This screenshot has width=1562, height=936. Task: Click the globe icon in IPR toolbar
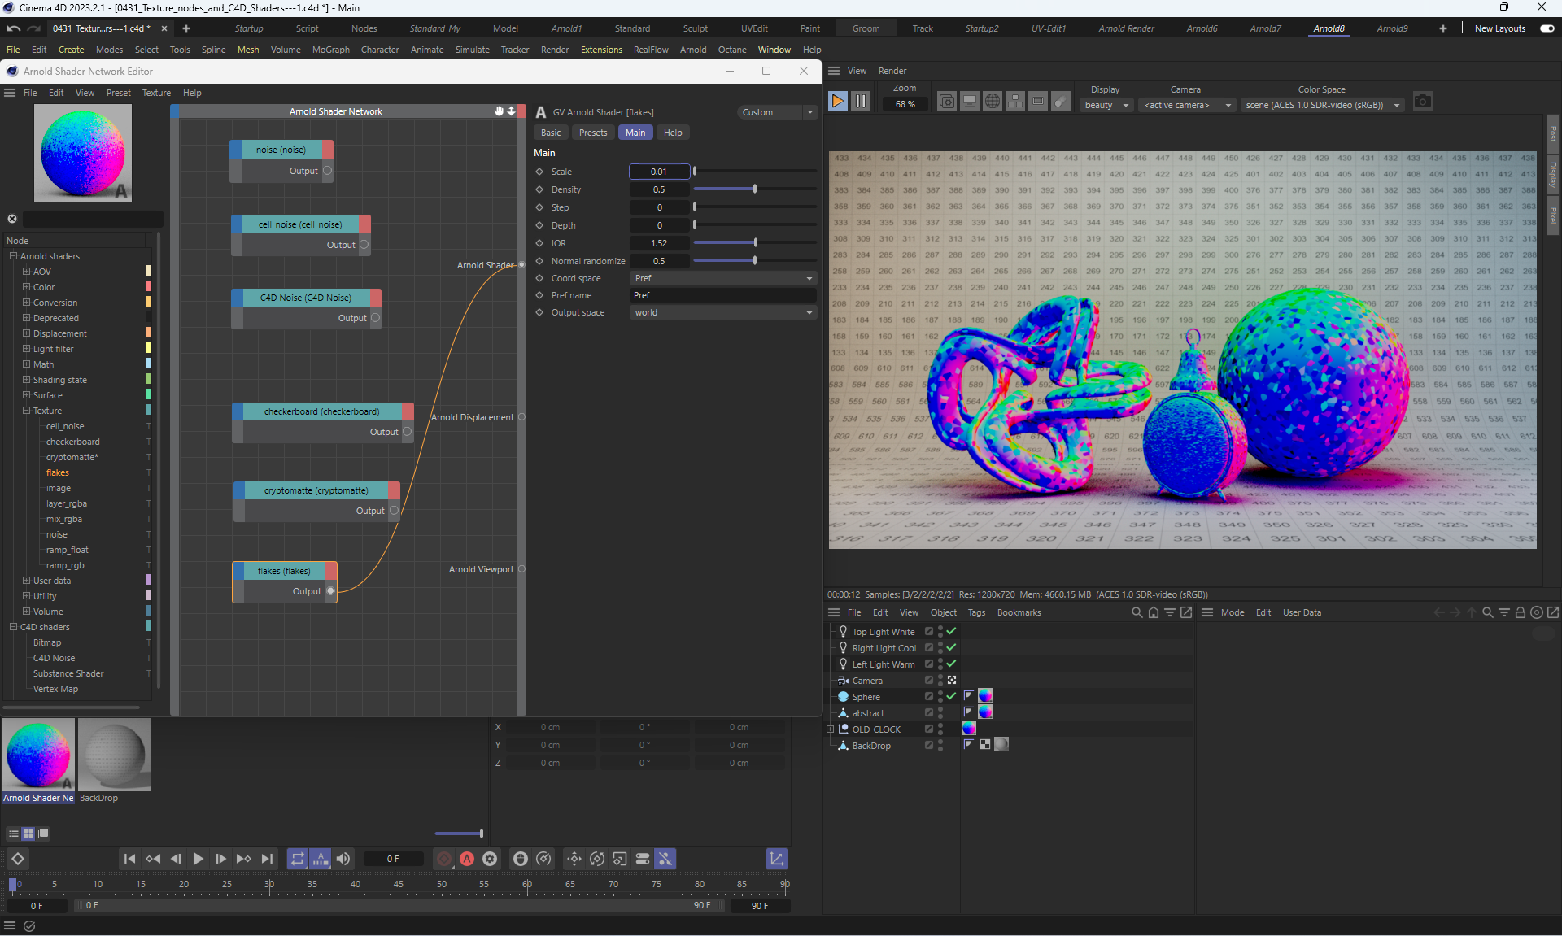992,101
